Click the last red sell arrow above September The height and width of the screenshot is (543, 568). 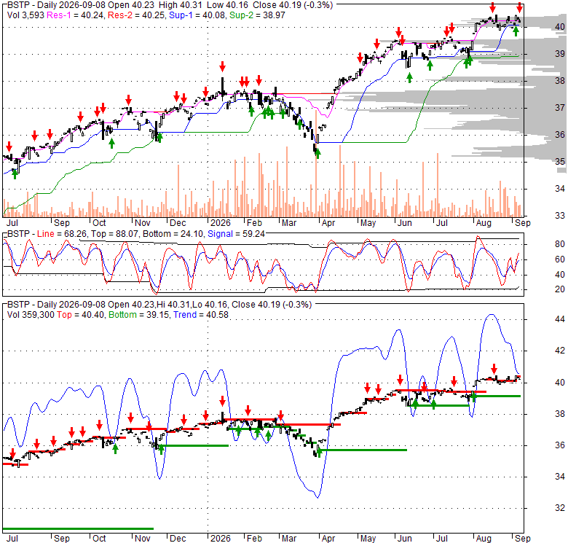pos(519,7)
